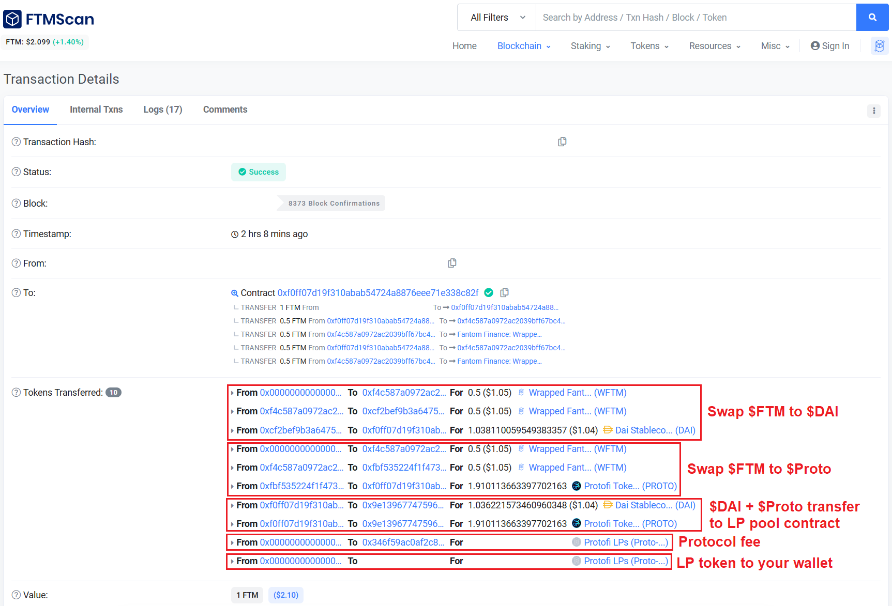
Task: Click the blue search magnifier button
Action: [872, 18]
